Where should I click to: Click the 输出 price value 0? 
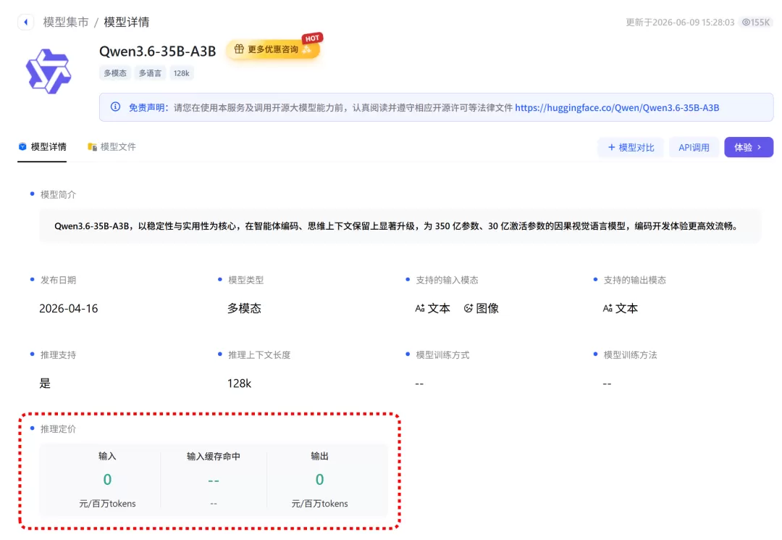(x=320, y=480)
